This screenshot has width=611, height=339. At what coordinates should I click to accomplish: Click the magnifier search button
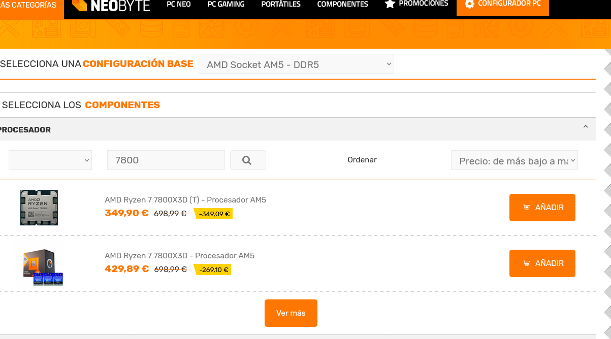pyautogui.click(x=248, y=160)
